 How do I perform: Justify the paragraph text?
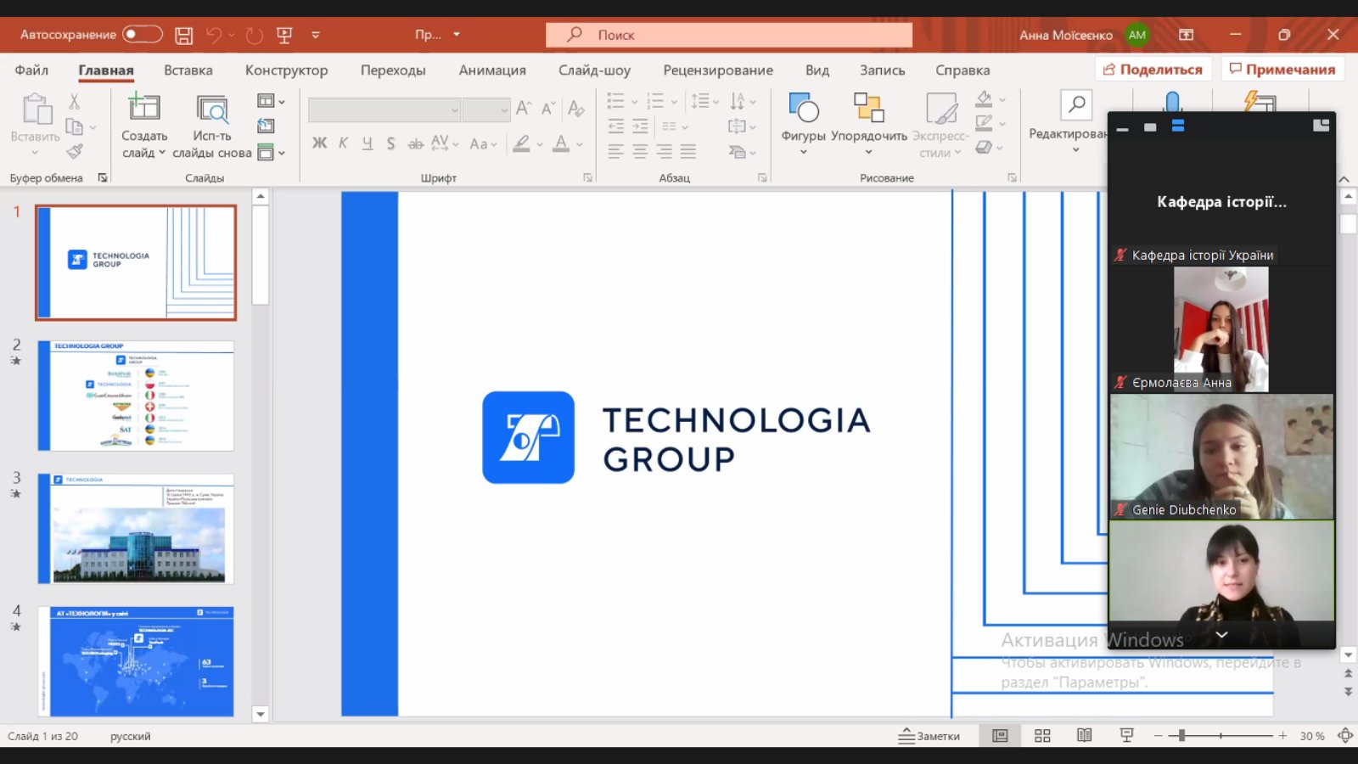pyautogui.click(x=688, y=152)
